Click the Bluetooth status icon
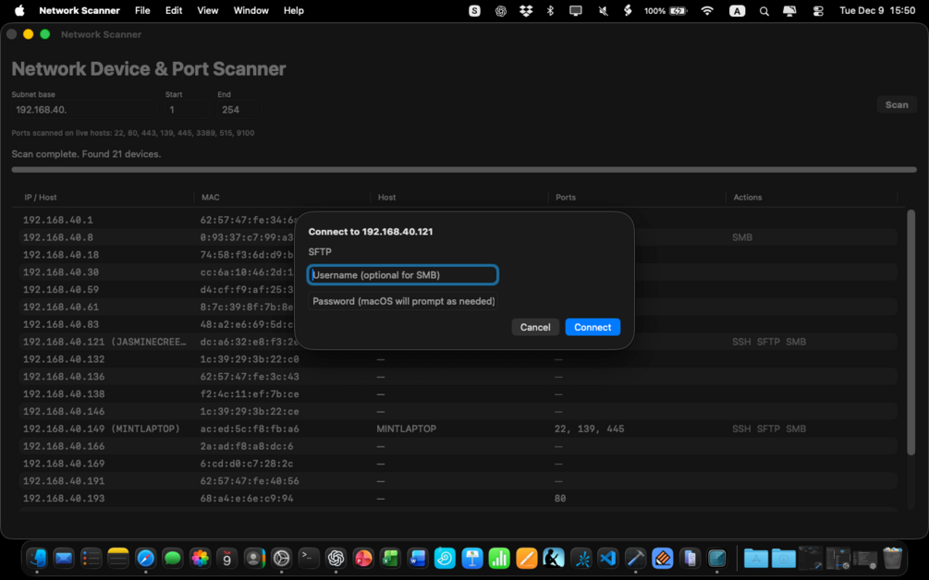 pos(550,11)
